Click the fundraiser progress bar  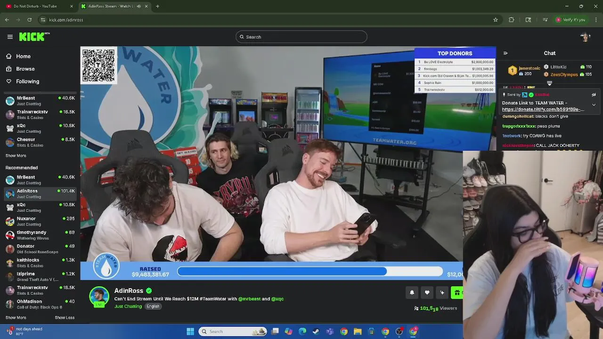(310, 271)
